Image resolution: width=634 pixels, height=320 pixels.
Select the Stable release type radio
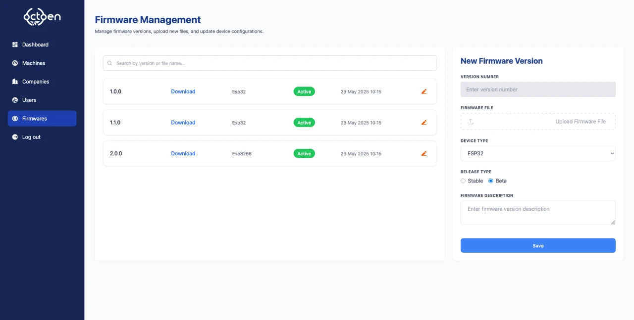(x=463, y=181)
